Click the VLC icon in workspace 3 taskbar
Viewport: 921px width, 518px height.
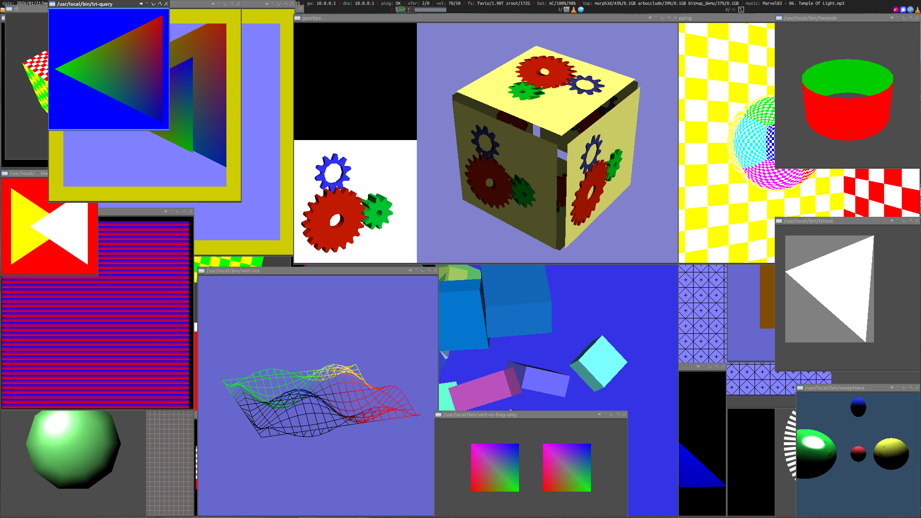click(x=574, y=10)
